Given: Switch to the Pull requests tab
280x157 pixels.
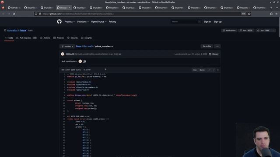Looking at the screenshot, I should click(x=26, y=38).
